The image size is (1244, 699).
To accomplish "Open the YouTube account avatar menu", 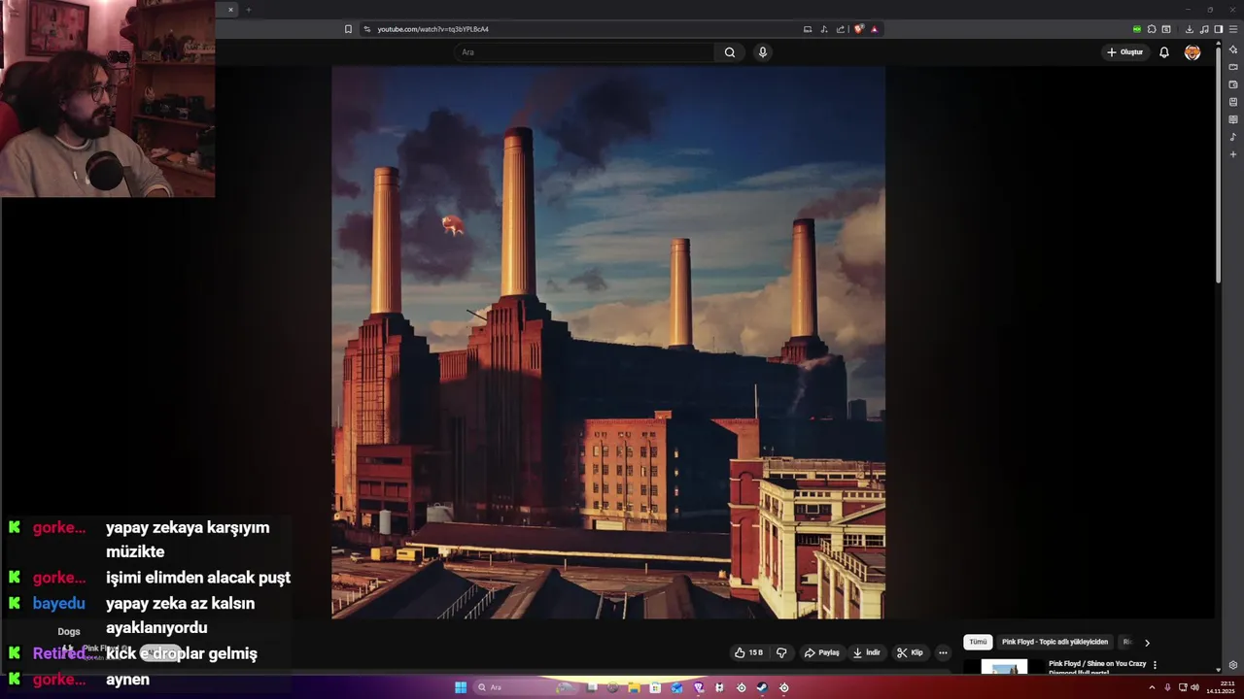I will coord(1192,52).
